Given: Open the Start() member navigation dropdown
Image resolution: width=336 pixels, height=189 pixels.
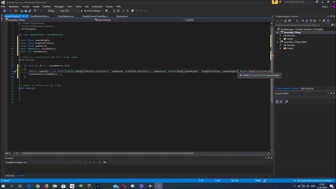Looking at the screenshot, I should coord(229,20).
